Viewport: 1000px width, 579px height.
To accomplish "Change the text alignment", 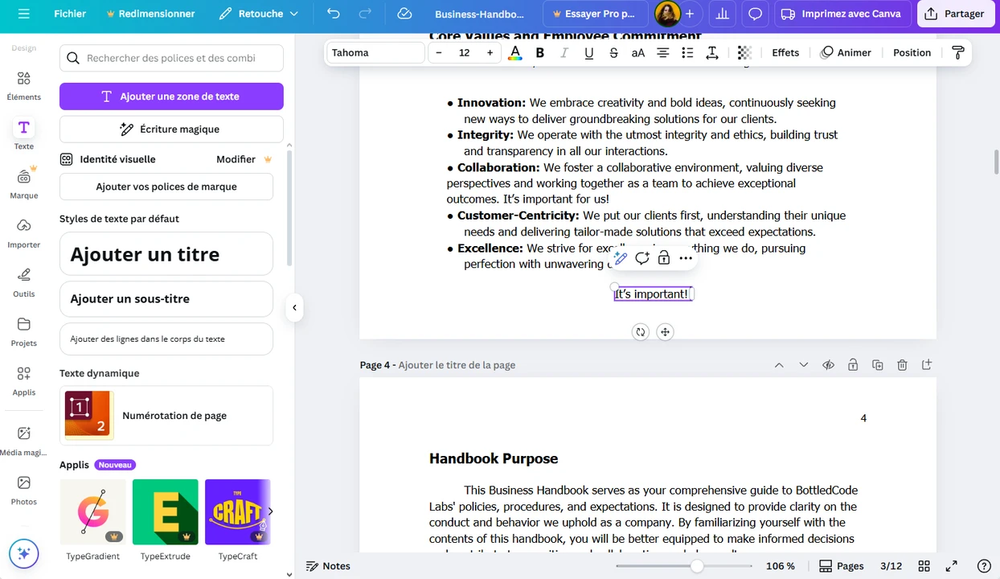I will [663, 53].
